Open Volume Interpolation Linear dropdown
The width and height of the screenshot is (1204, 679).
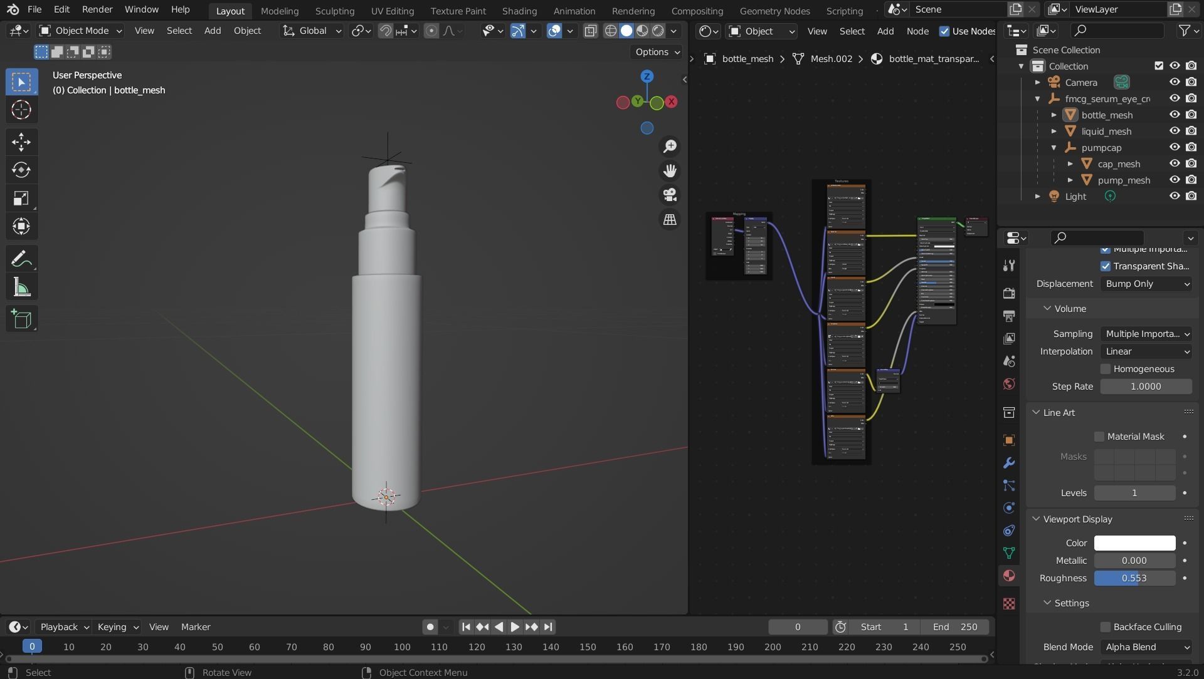(1146, 351)
